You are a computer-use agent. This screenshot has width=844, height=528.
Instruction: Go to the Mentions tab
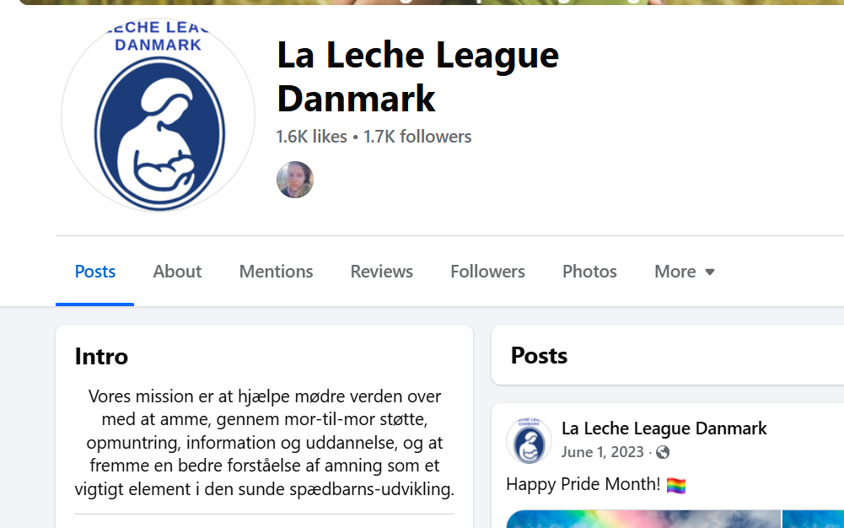[x=276, y=272]
